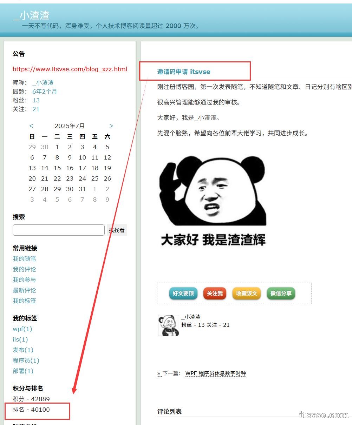Click the sidebar search input field
Viewport: 352px width, 425px height.
click(59, 230)
